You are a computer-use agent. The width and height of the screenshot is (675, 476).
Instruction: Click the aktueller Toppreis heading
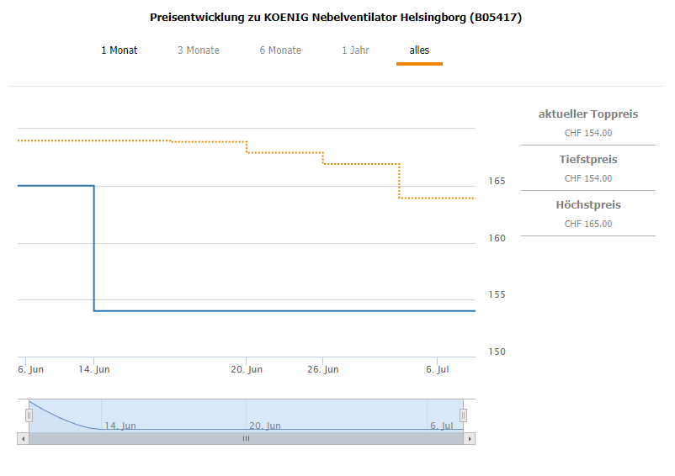pos(588,114)
